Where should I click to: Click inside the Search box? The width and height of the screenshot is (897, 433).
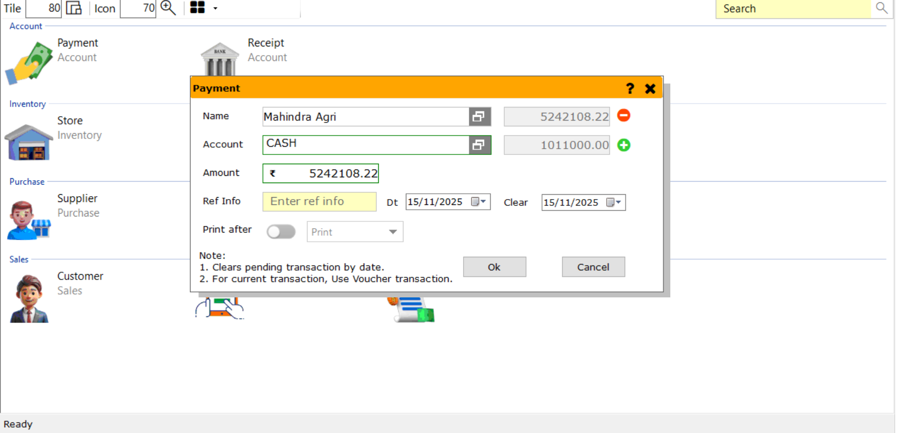793,9
